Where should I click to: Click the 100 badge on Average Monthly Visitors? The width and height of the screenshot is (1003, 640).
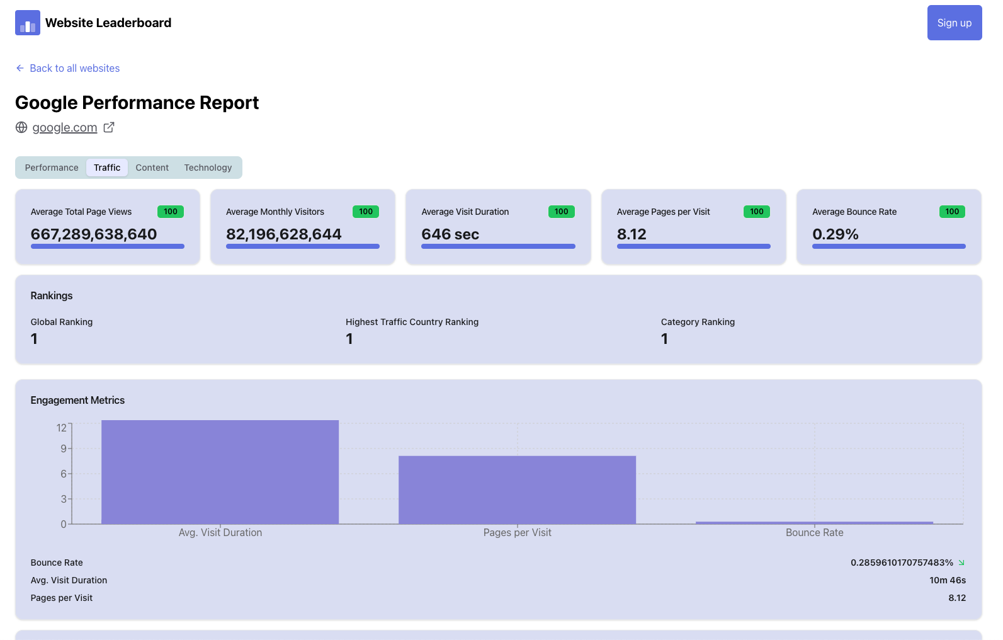click(366, 212)
